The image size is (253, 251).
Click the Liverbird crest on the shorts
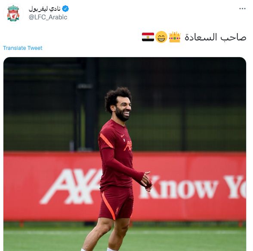pyautogui.click(x=117, y=211)
